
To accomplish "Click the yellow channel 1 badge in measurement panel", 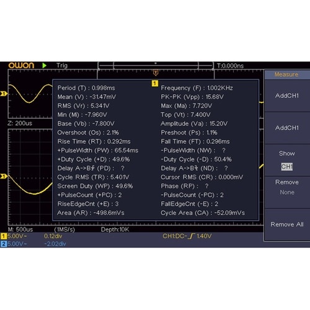I will tap(155, 83).
